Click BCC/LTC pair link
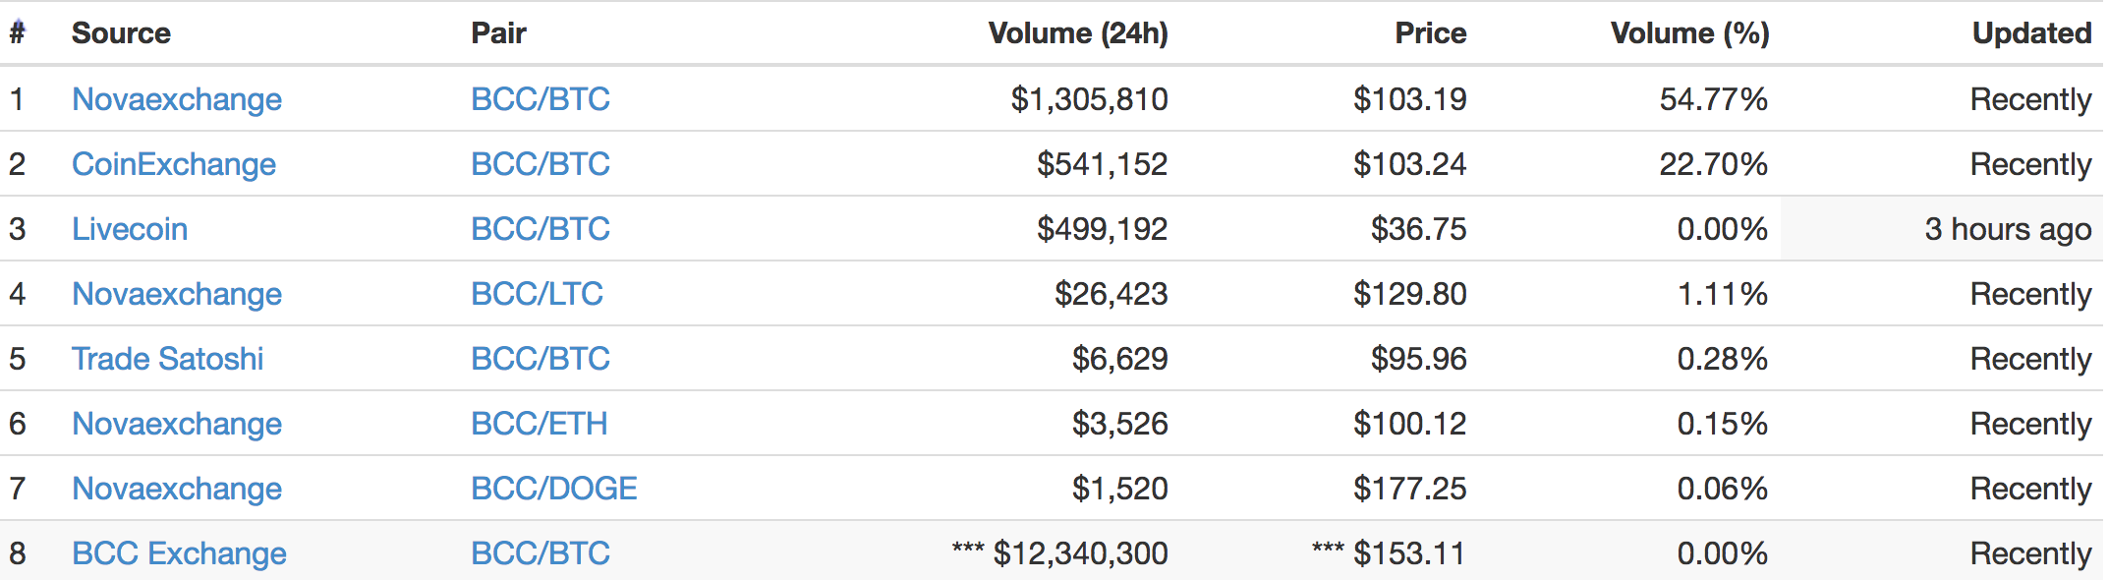The height and width of the screenshot is (580, 2109). (x=537, y=294)
